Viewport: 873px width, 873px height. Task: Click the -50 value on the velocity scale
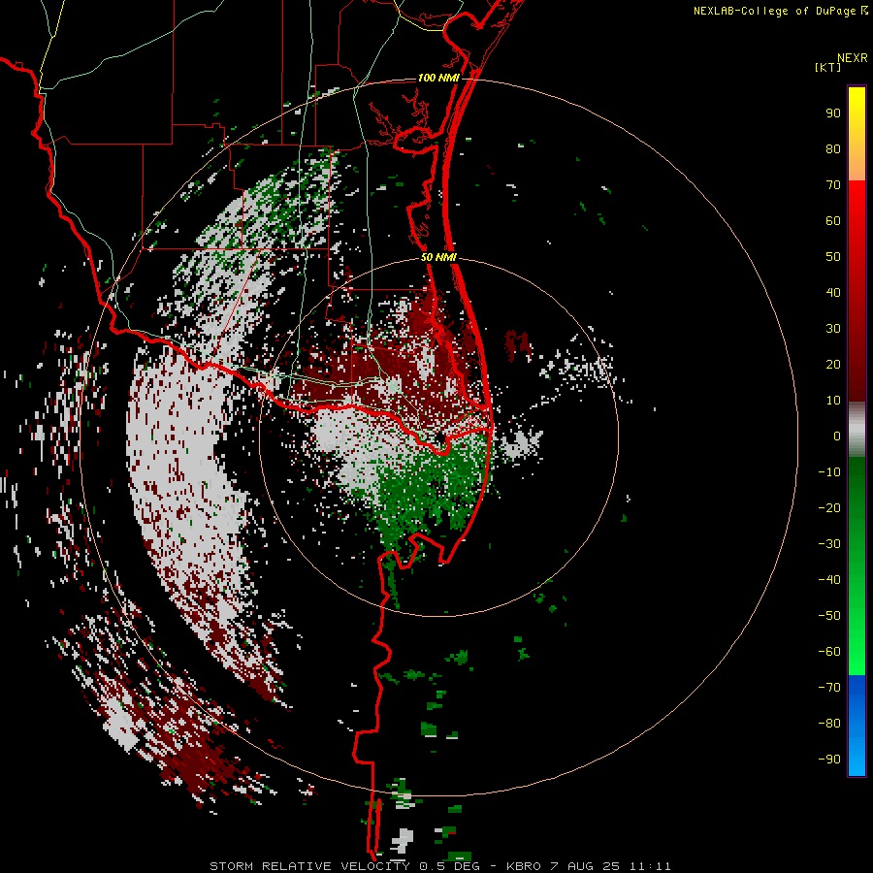click(829, 616)
